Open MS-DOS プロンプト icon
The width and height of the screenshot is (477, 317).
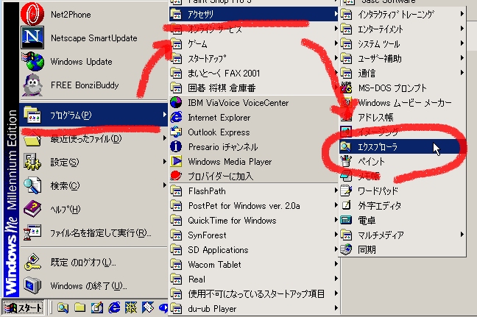[x=346, y=88]
